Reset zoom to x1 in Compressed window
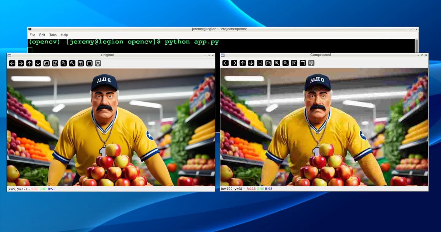This screenshot has height=232, width=441. point(260,63)
